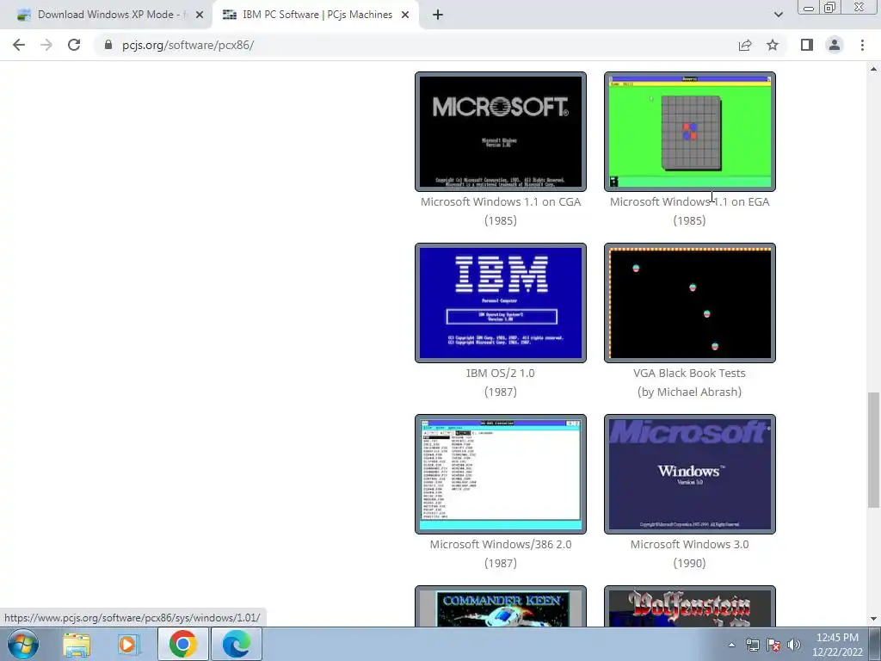Click the (by Michael Abrash) caption
The image size is (881, 661).
pos(689,392)
